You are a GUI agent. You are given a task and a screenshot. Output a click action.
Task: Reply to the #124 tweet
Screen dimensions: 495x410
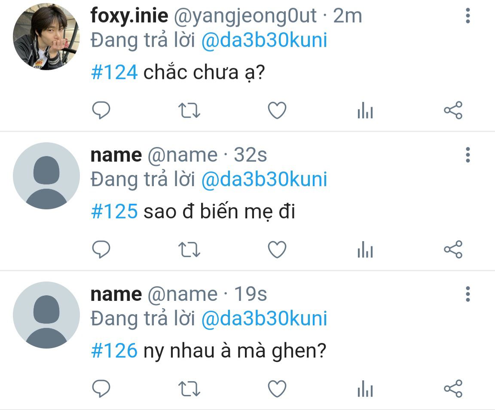point(101,110)
